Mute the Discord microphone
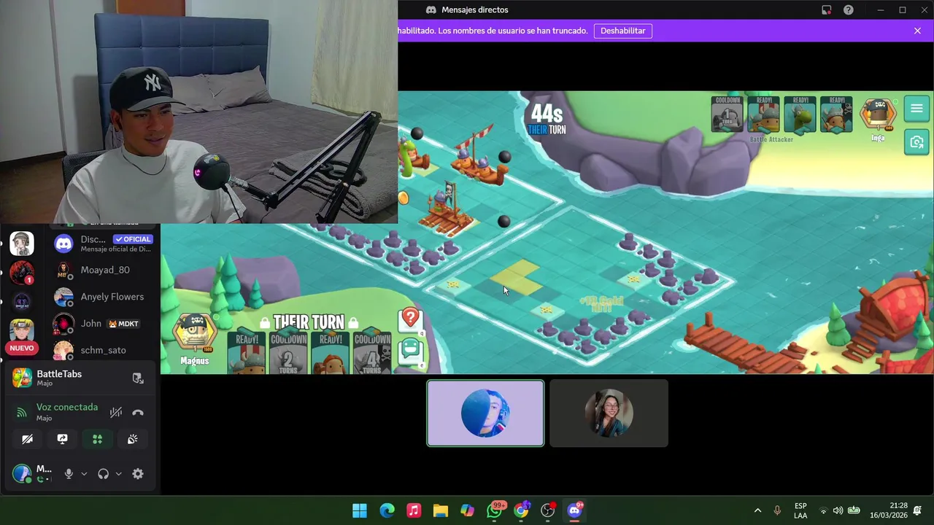The height and width of the screenshot is (525, 934). [69, 474]
